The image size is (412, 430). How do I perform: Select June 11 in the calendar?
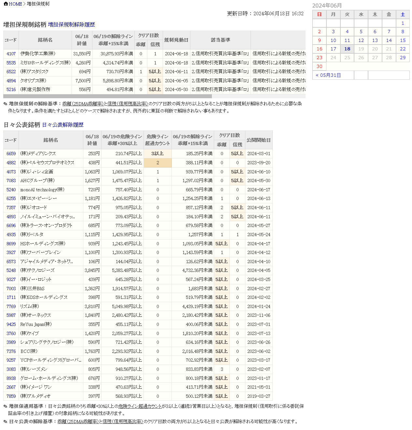[x=347, y=40]
